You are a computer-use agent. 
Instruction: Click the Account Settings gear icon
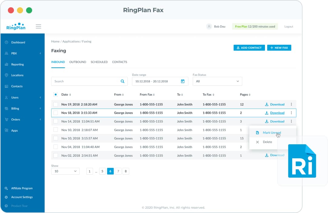coord(6,197)
